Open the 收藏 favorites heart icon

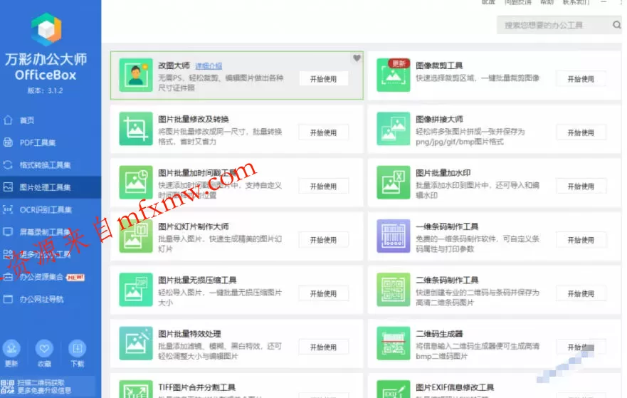tap(44, 348)
